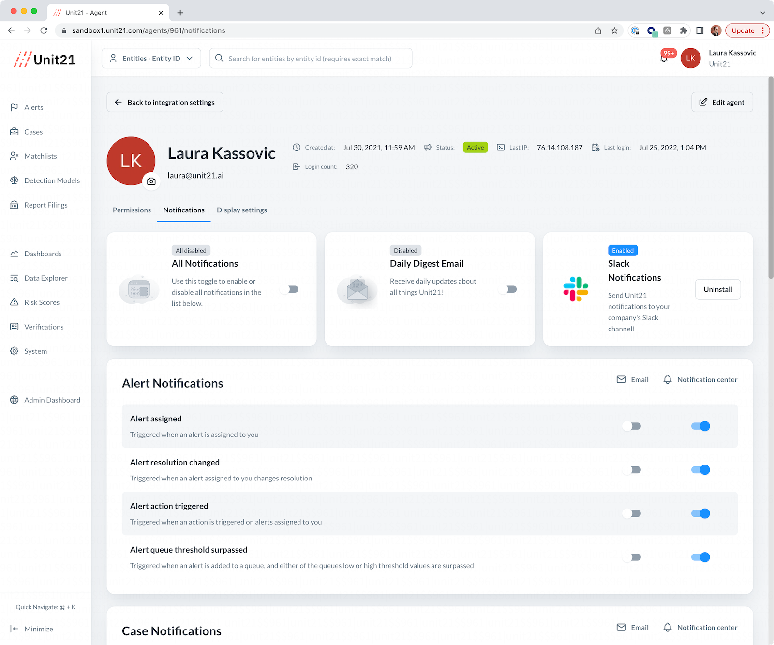This screenshot has height=645, width=774.
Task: Click the Data Explorer search-list icon
Action: (x=15, y=278)
